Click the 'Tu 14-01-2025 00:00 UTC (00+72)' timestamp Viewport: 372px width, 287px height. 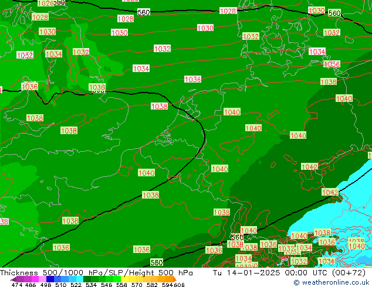[x=289, y=273]
